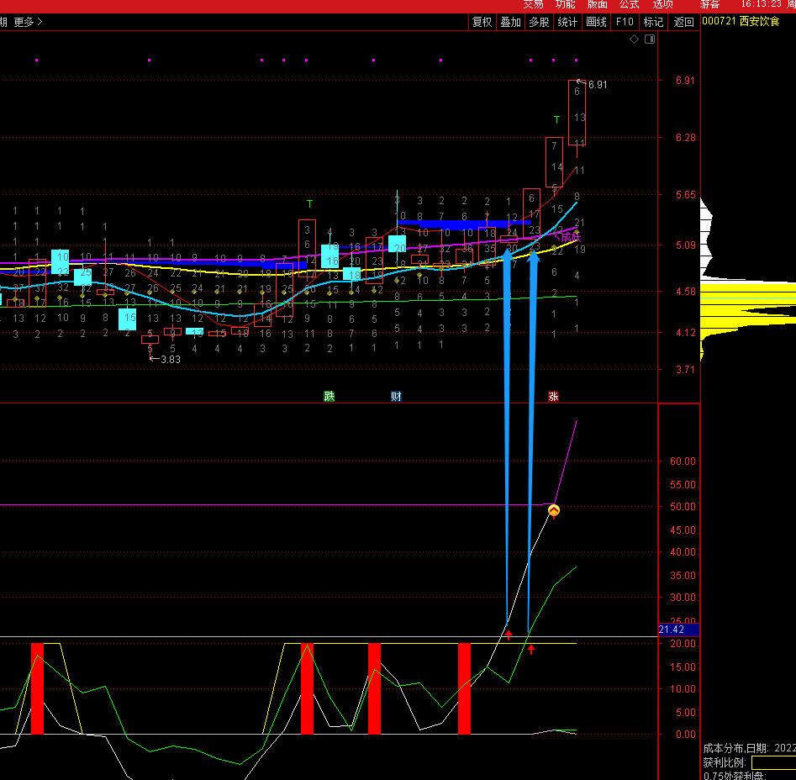The width and height of the screenshot is (796, 780).
Task: Click the green T marker above the mid-chart candle
Action: click(309, 203)
